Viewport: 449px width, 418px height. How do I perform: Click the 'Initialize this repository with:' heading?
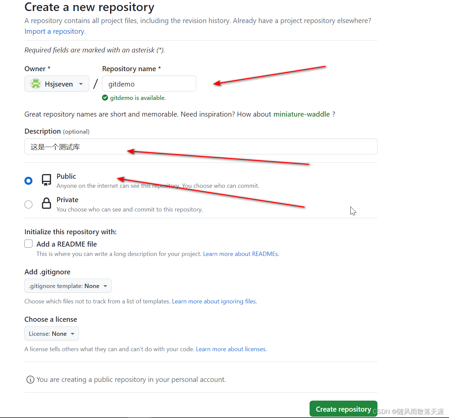71,232
